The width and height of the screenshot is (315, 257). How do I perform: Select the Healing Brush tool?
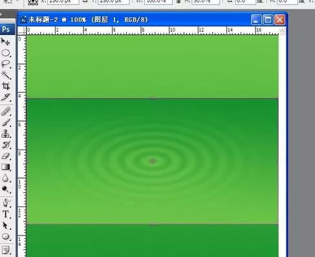[x=6, y=111]
